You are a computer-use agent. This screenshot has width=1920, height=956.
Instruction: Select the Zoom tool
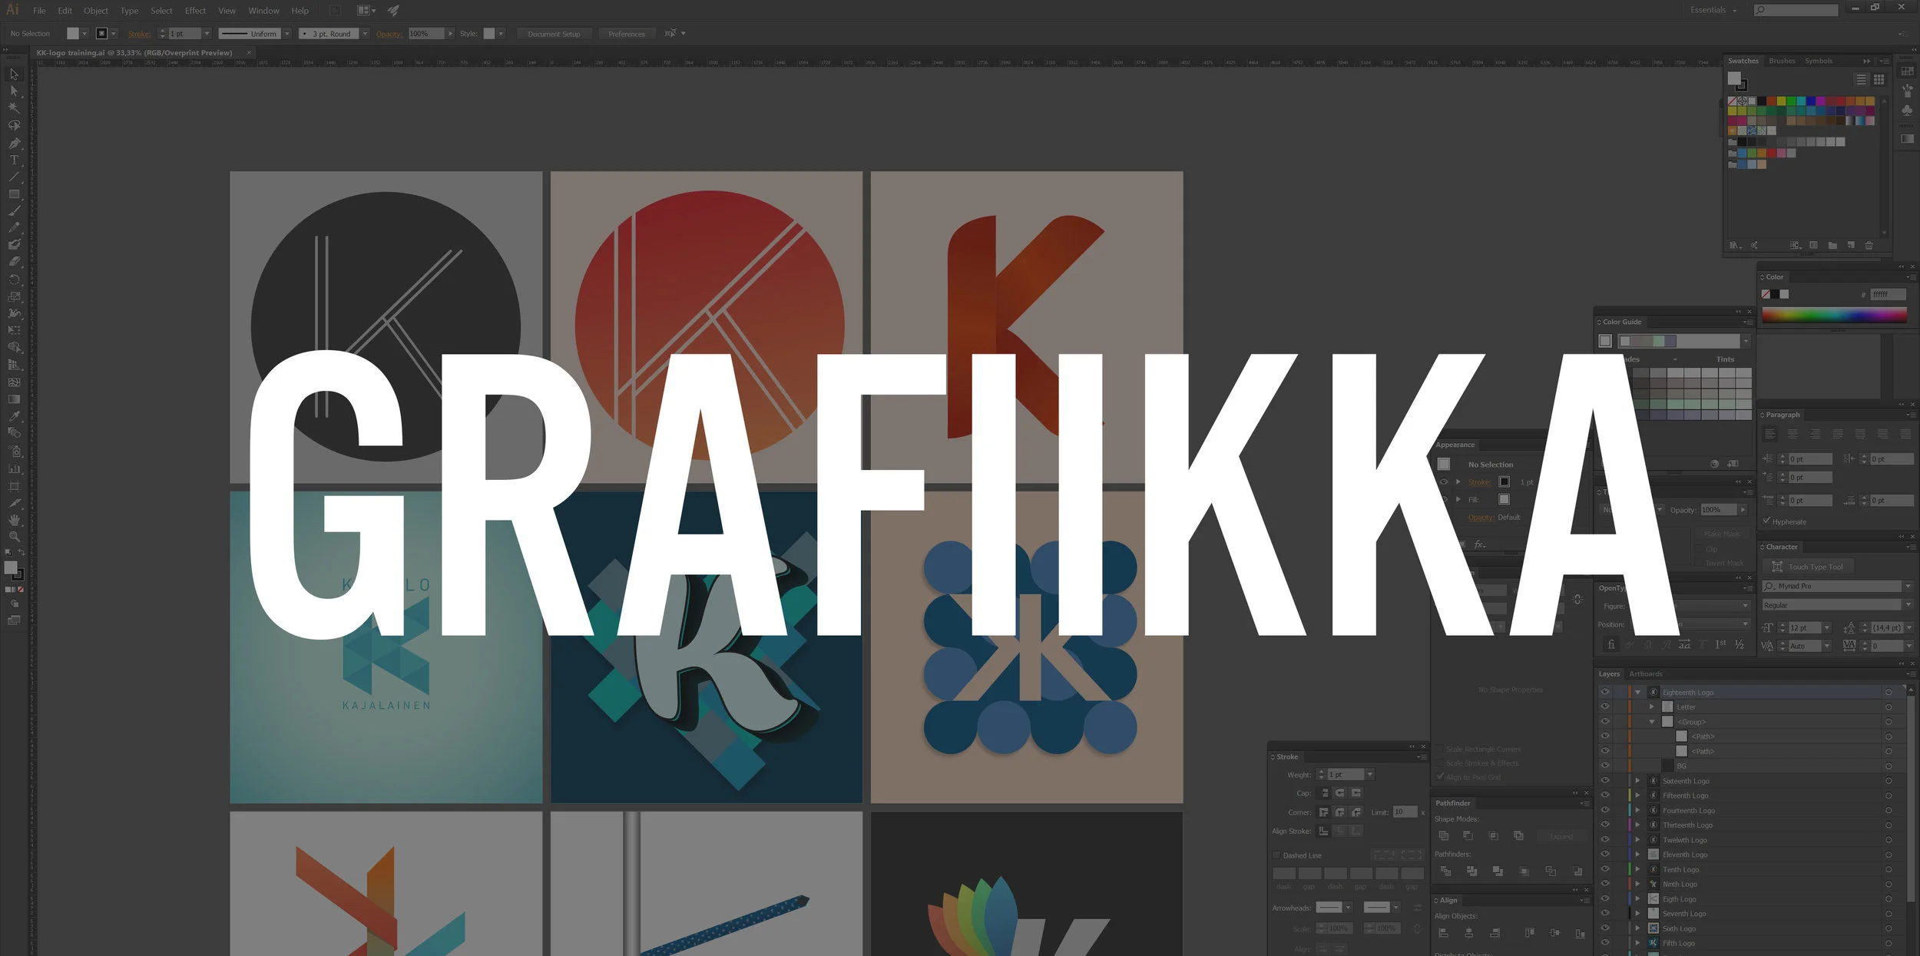(x=14, y=537)
